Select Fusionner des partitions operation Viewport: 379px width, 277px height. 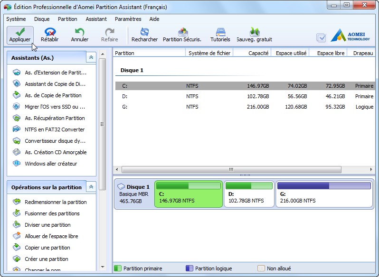[47, 213]
